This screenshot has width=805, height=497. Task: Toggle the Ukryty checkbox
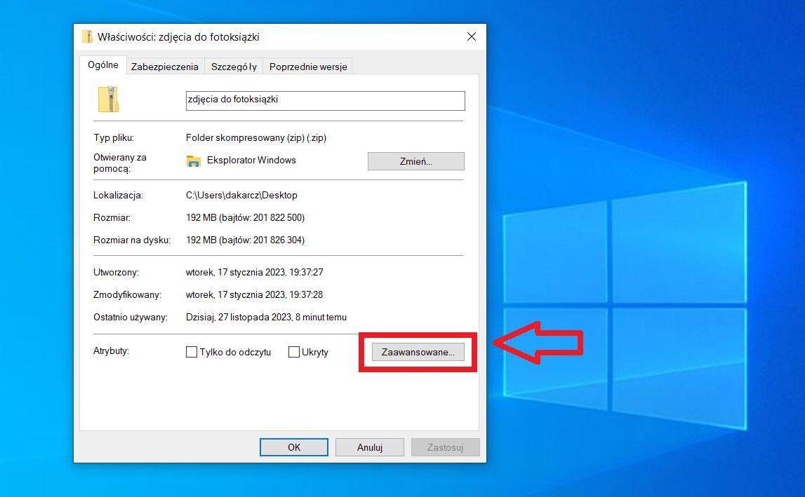click(293, 352)
